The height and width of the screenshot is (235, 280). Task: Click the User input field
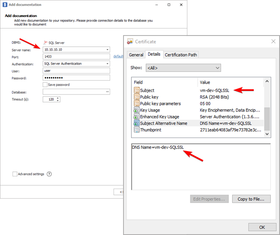pyautogui.click(x=76, y=71)
